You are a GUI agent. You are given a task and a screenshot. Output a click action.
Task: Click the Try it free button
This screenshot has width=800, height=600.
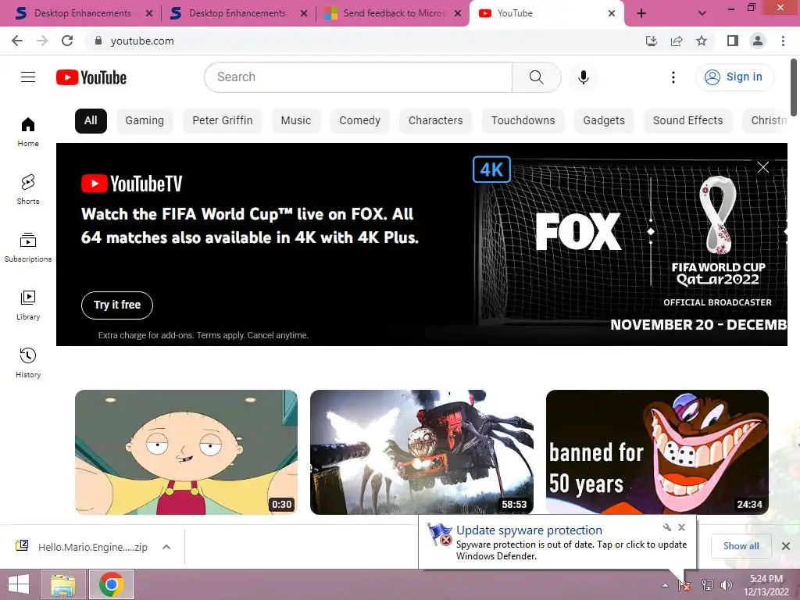pos(117,305)
